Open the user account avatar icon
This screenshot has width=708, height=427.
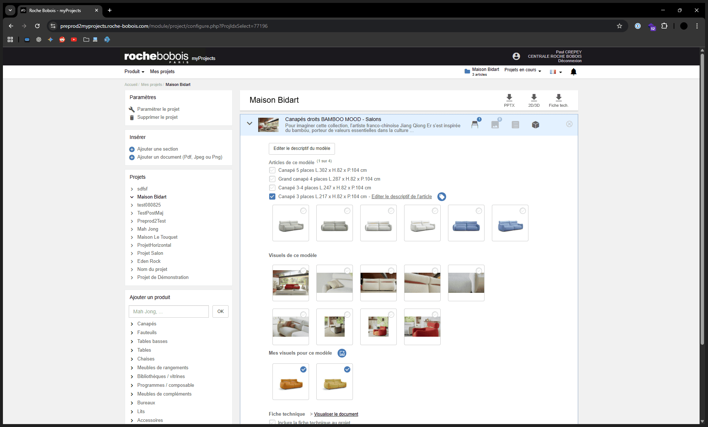pos(516,56)
